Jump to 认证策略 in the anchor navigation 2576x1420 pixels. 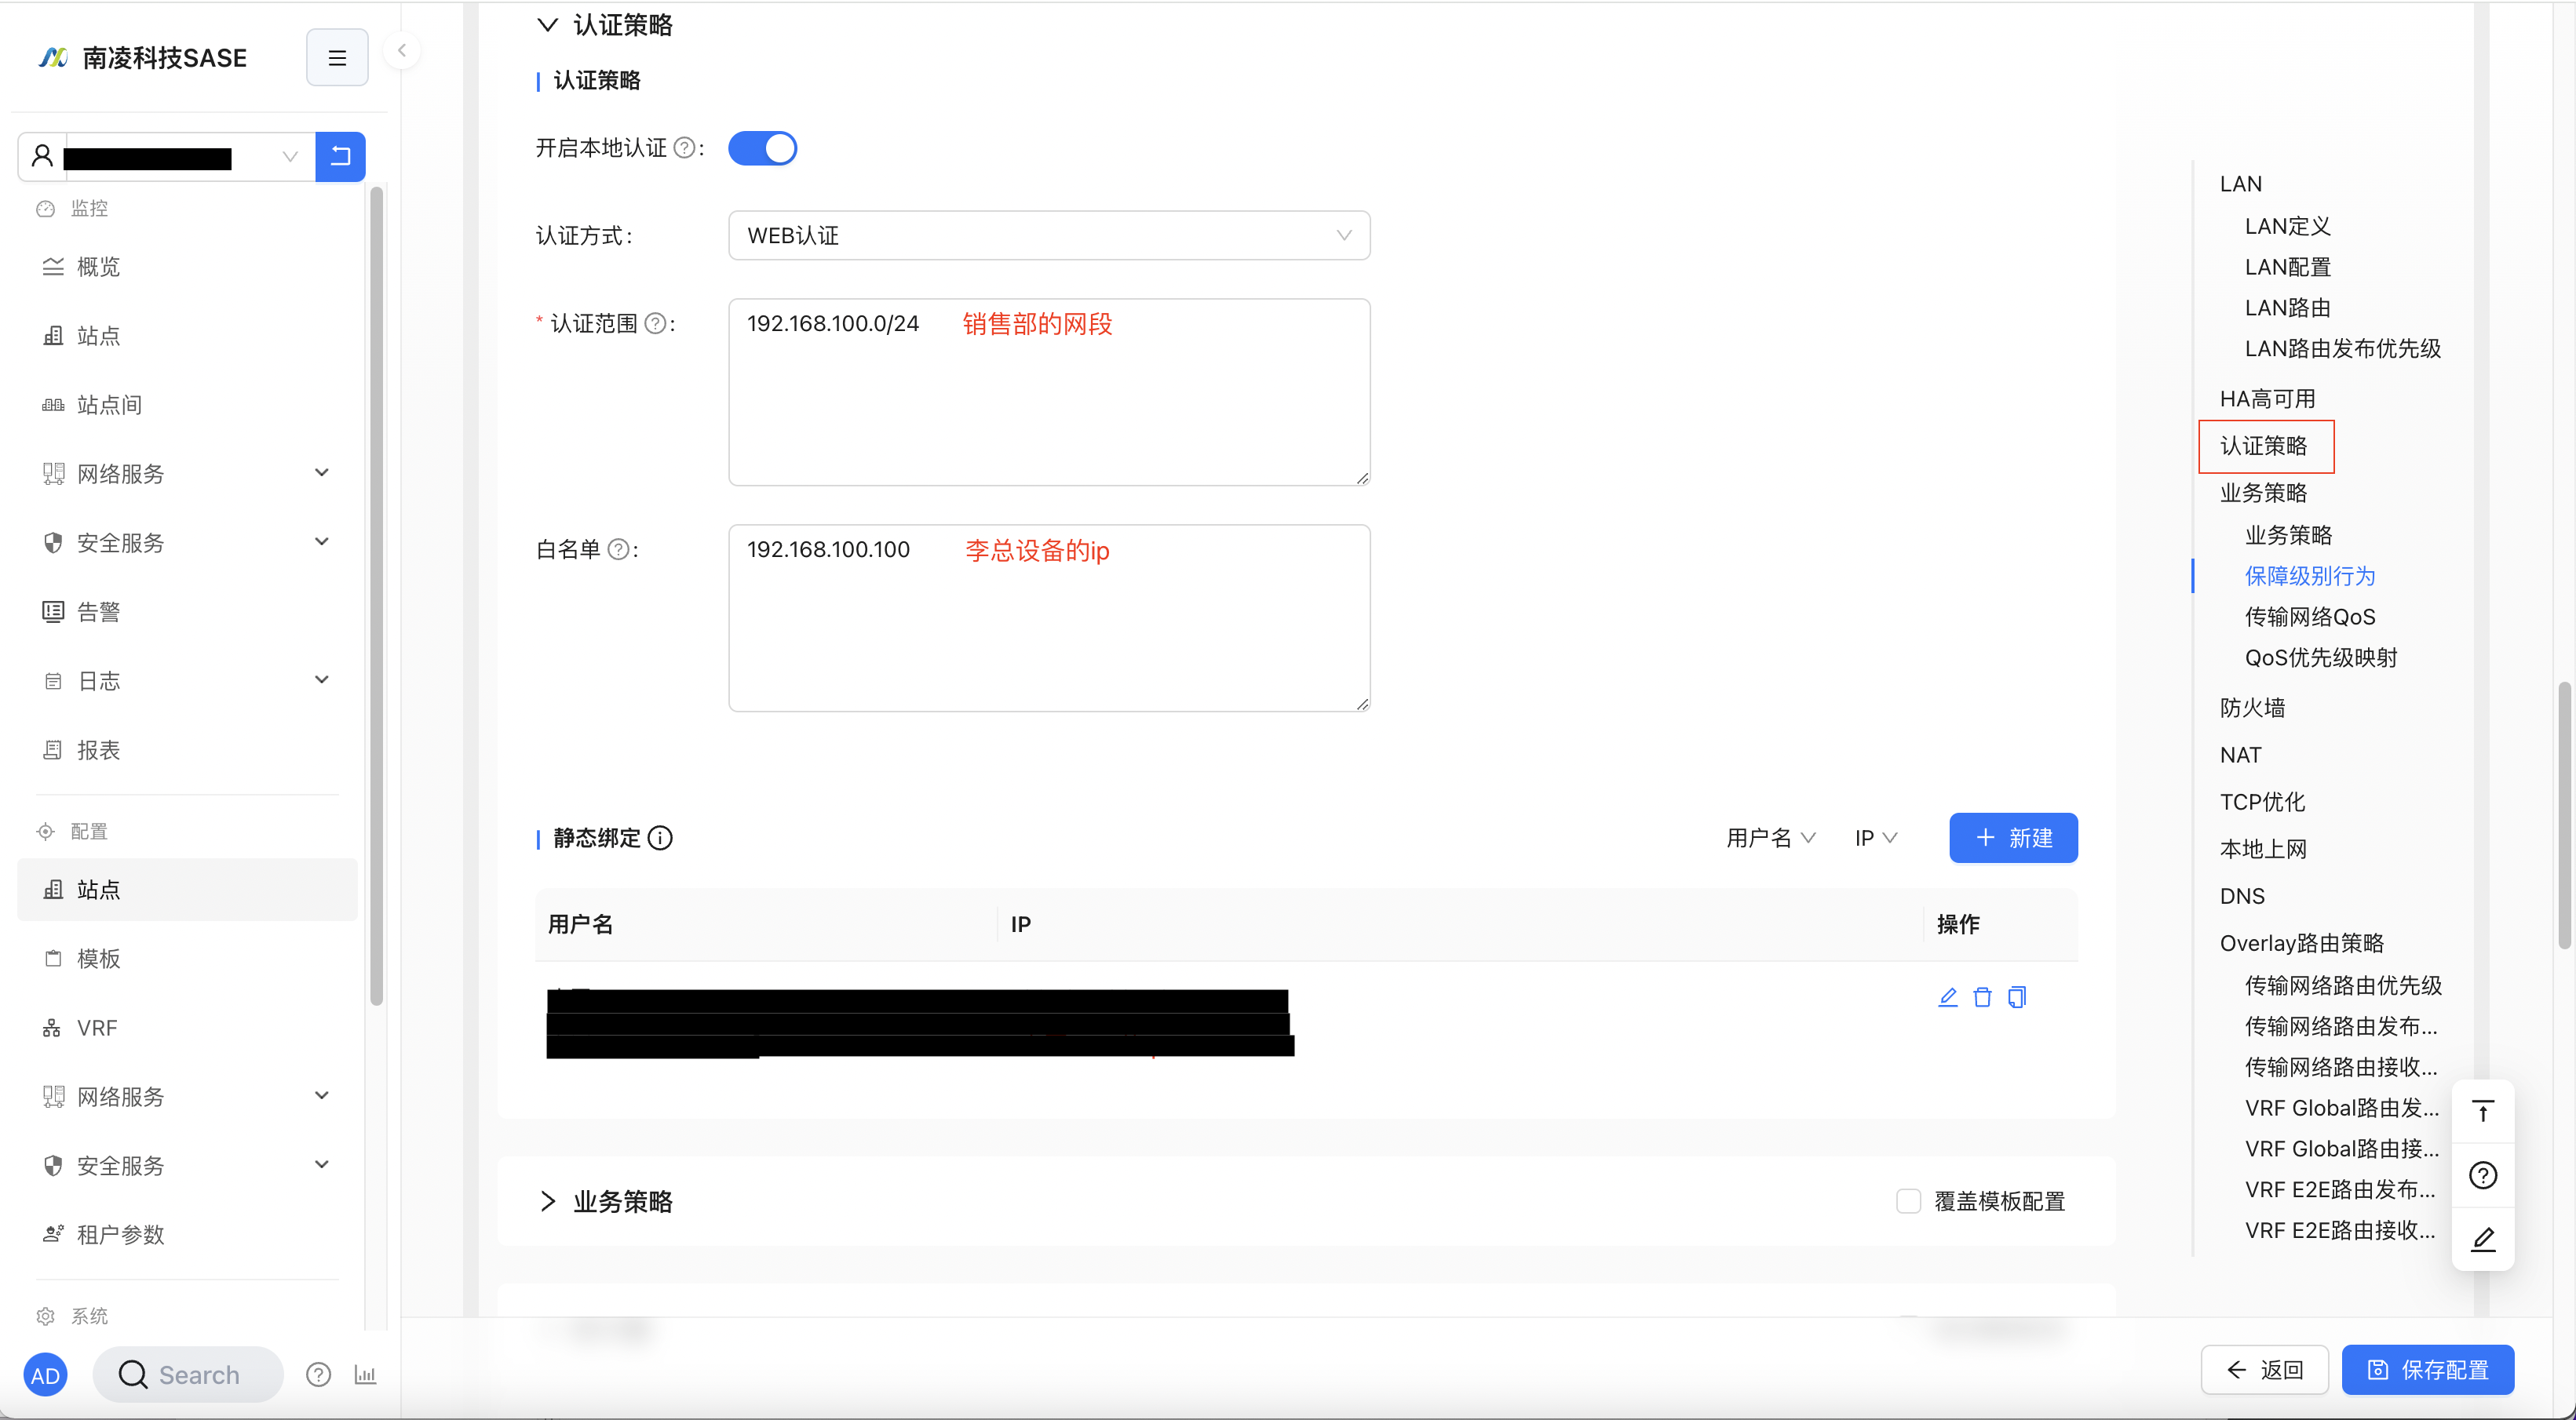pos(2263,446)
